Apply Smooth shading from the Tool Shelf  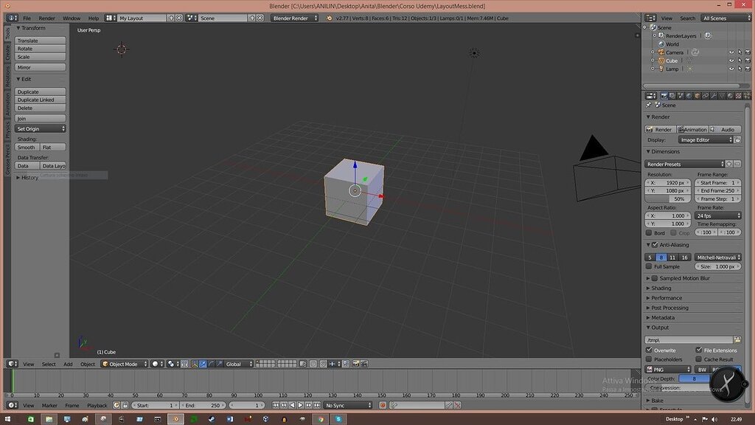pyautogui.click(x=27, y=147)
